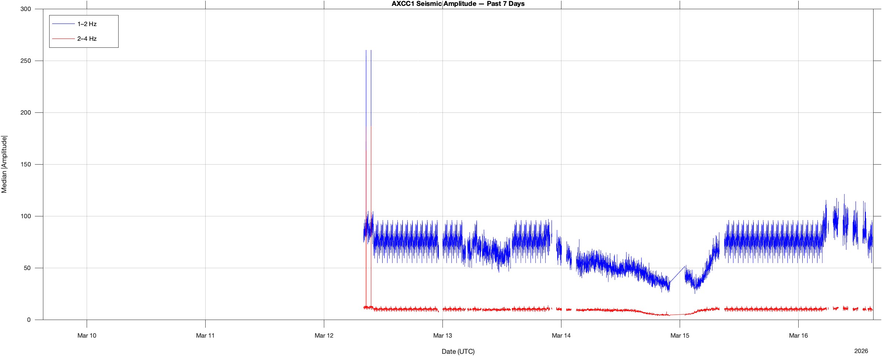Image resolution: width=882 pixels, height=356 pixels.
Task: Click the 50 y-axis tick label
Action: [x=27, y=268]
